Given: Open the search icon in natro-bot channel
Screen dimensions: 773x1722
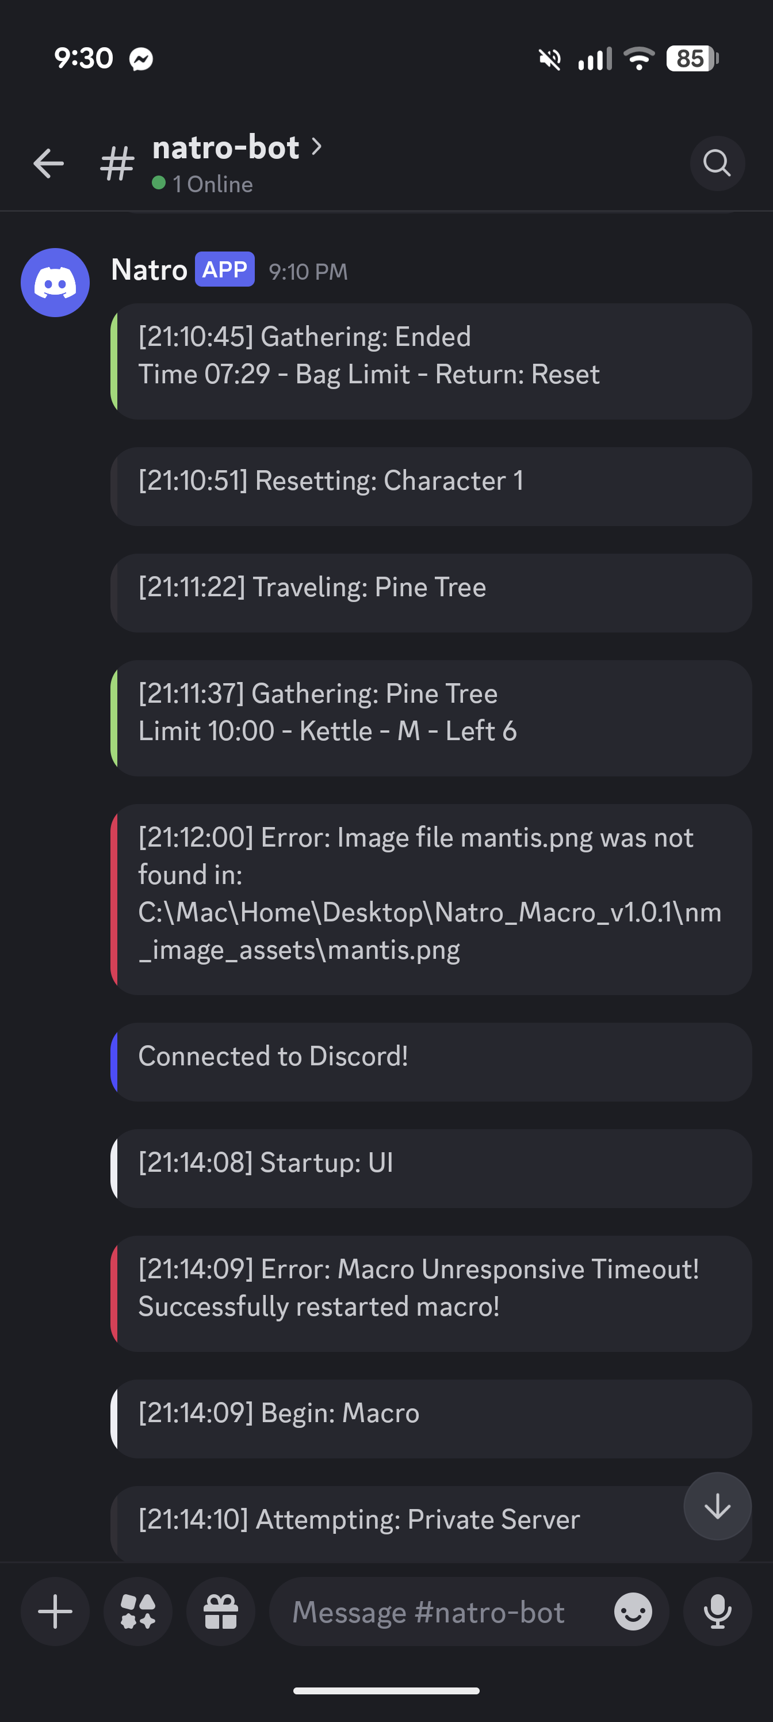Looking at the screenshot, I should (x=717, y=163).
